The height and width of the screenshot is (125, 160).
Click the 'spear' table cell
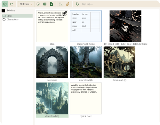(76, 22)
